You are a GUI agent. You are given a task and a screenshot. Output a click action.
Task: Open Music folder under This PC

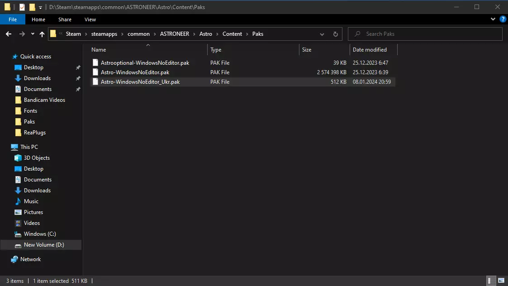[x=31, y=201]
